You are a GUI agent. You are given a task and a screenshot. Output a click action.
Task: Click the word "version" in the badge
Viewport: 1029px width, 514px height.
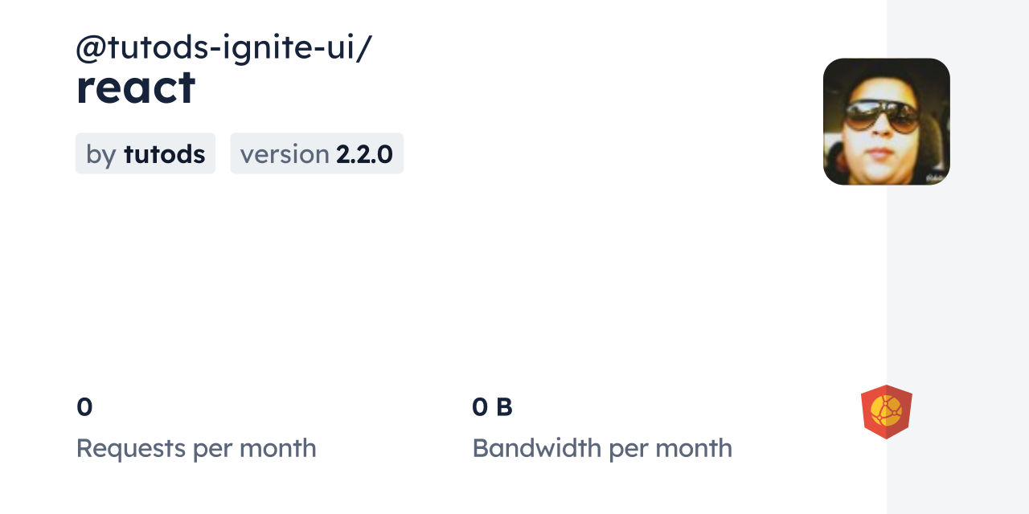point(285,153)
